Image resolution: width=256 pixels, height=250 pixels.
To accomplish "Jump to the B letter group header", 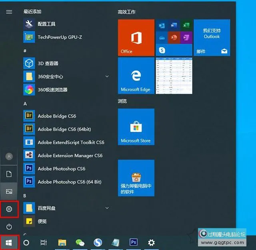I will [x=25, y=196].
